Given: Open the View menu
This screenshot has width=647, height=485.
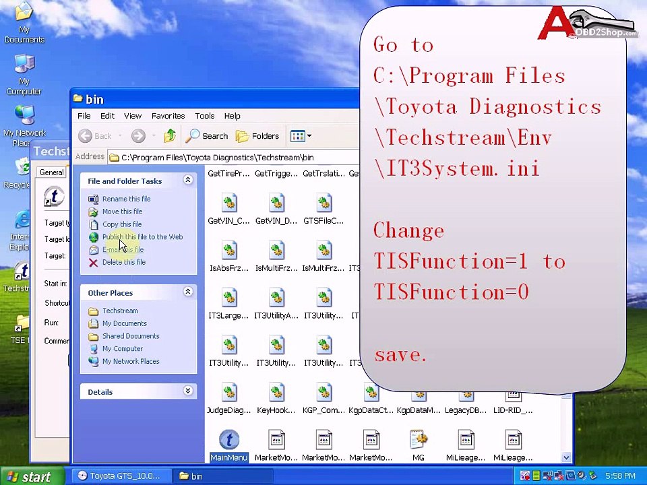Looking at the screenshot, I should click(133, 116).
